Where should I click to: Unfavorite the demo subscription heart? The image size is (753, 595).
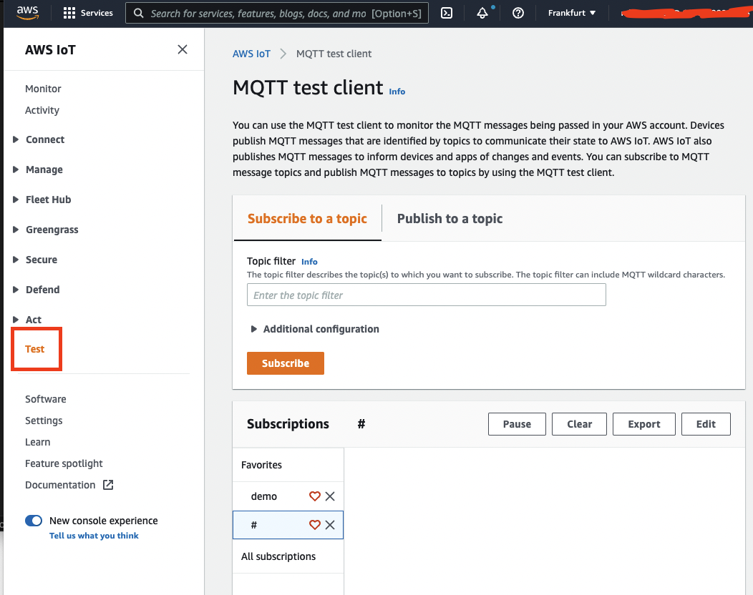314,496
